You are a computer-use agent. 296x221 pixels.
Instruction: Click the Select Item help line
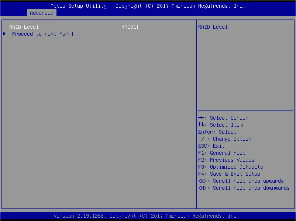coord(220,125)
